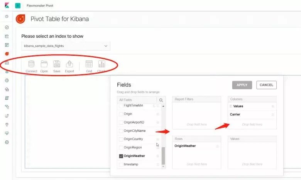Open Management gear icon at sidebar bottom
Viewport: 301px width, 180px height.
click(x=7, y=142)
